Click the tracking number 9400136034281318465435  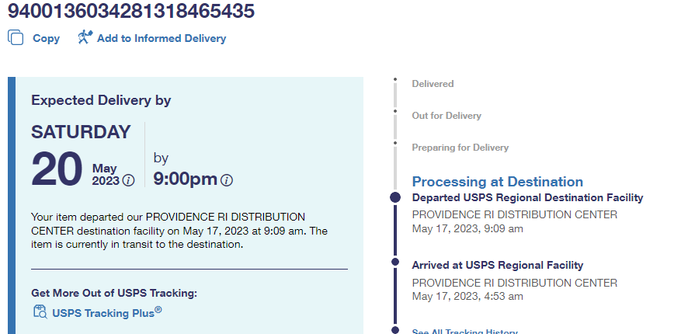[131, 11]
